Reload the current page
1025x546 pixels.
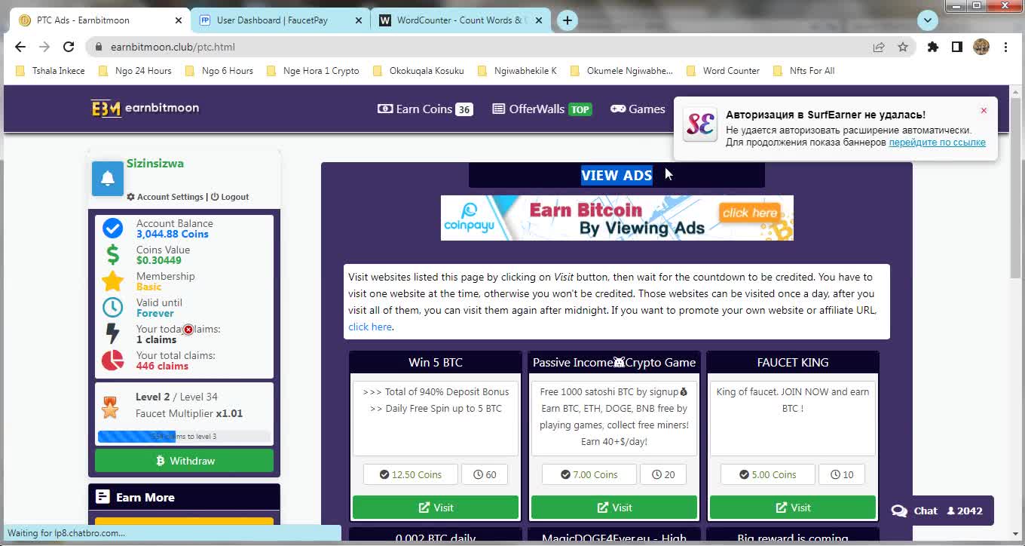(69, 47)
